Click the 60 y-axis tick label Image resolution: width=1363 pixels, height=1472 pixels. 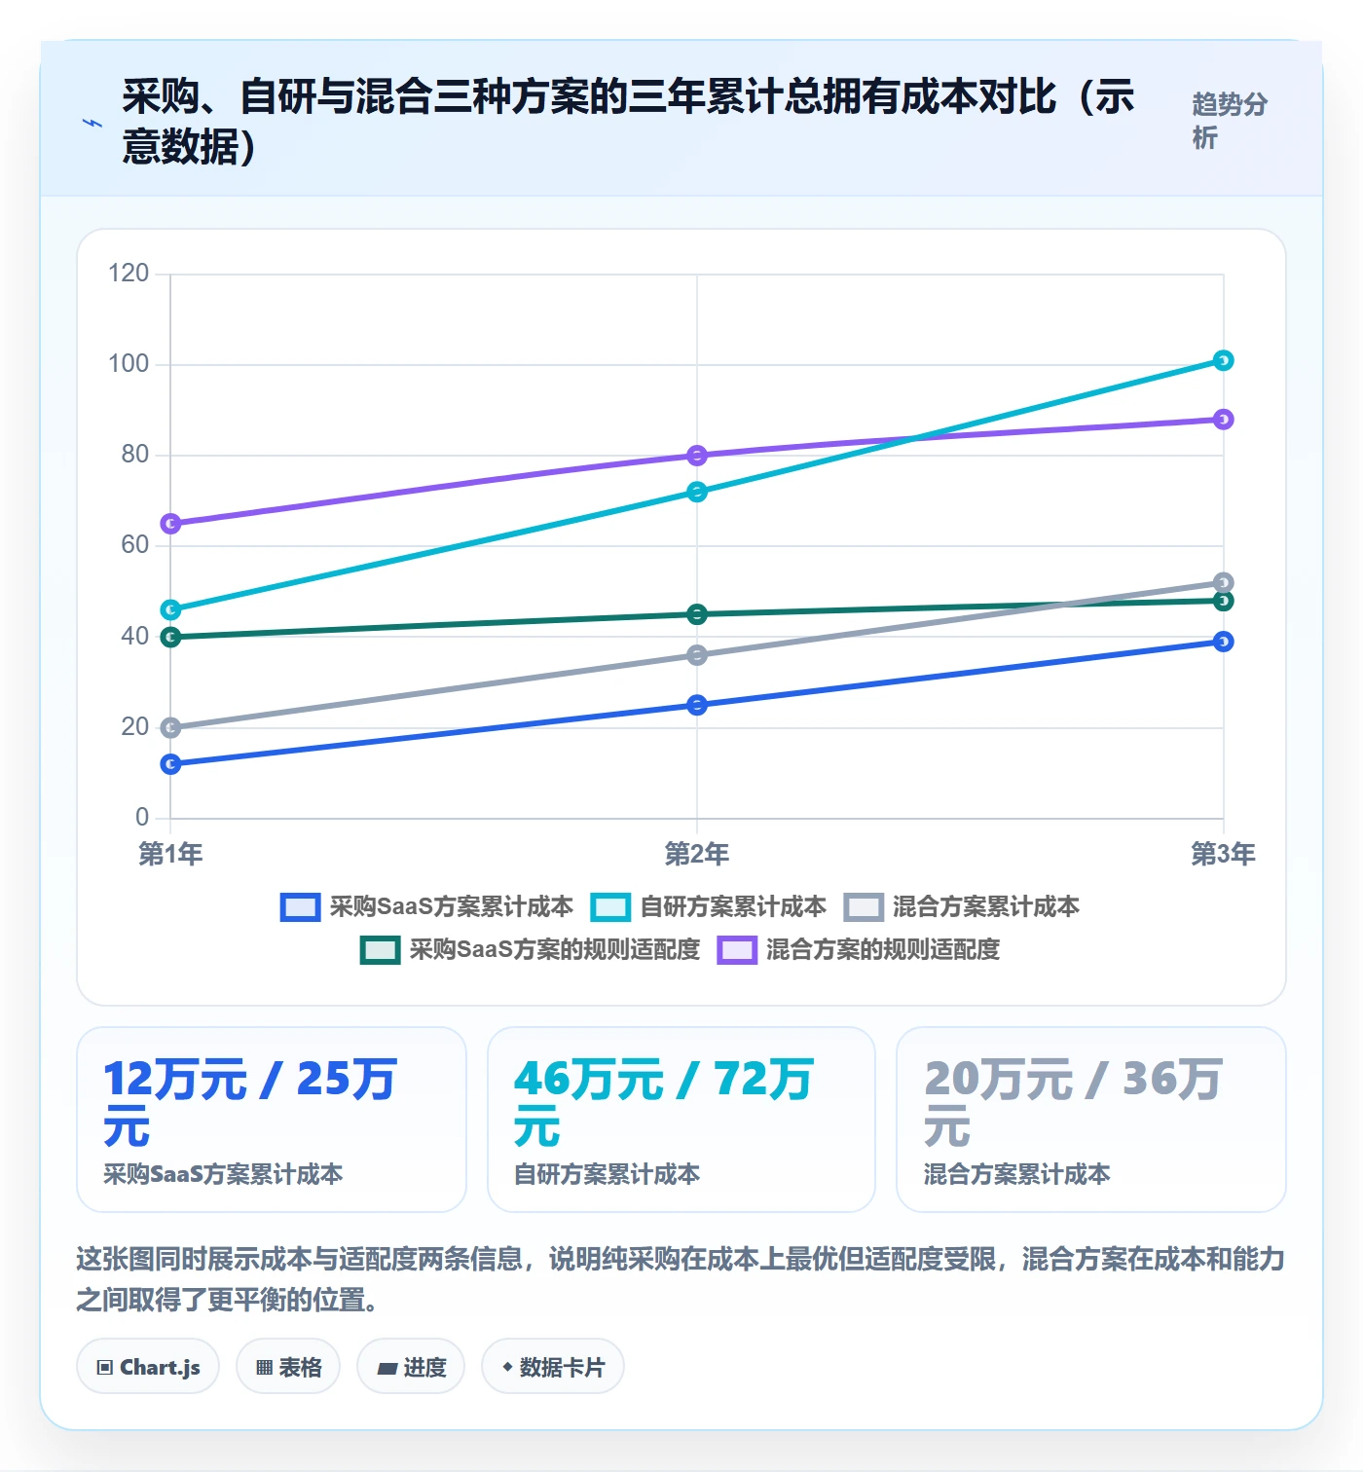[x=135, y=545]
